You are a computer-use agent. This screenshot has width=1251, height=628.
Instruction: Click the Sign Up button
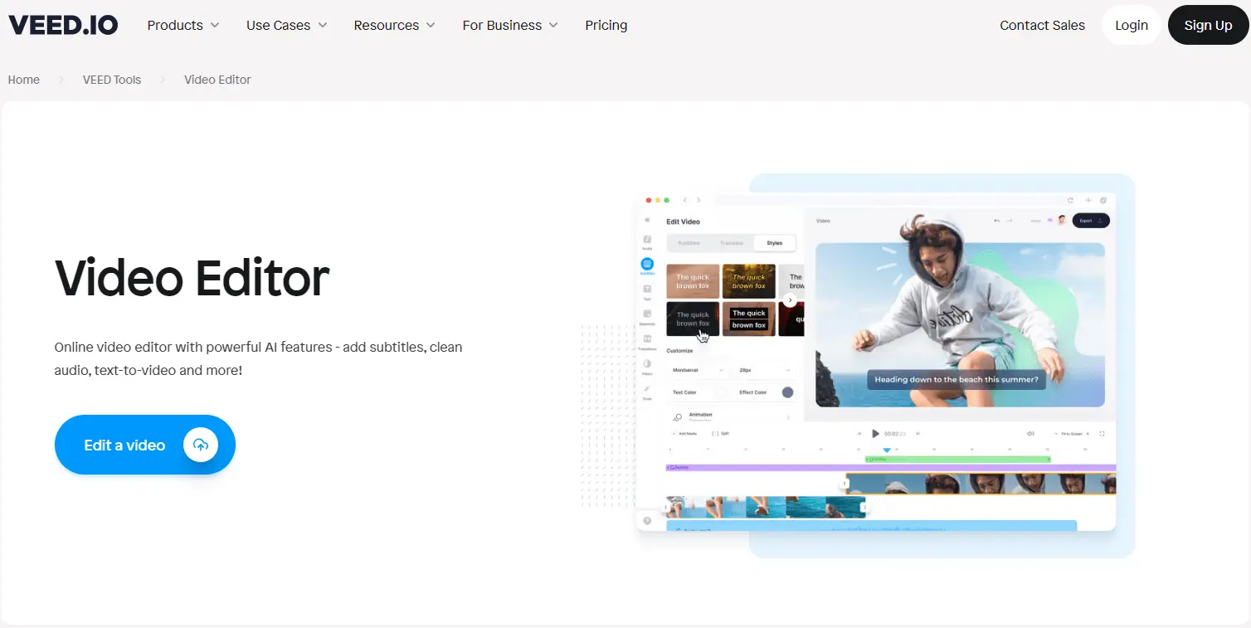click(x=1209, y=25)
